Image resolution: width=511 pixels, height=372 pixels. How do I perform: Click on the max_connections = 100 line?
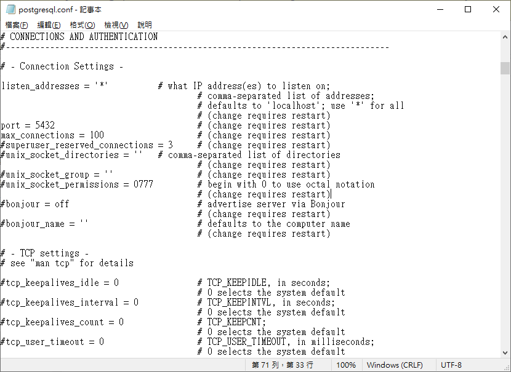click(x=52, y=135)
